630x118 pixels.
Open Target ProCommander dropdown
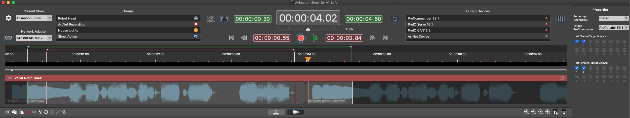pos(613,28)
